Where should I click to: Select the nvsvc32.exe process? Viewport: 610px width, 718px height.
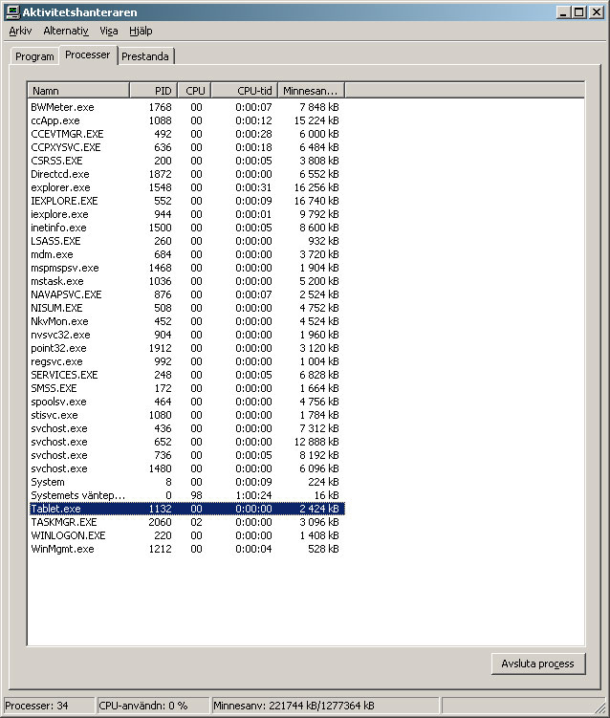[186, 335]
